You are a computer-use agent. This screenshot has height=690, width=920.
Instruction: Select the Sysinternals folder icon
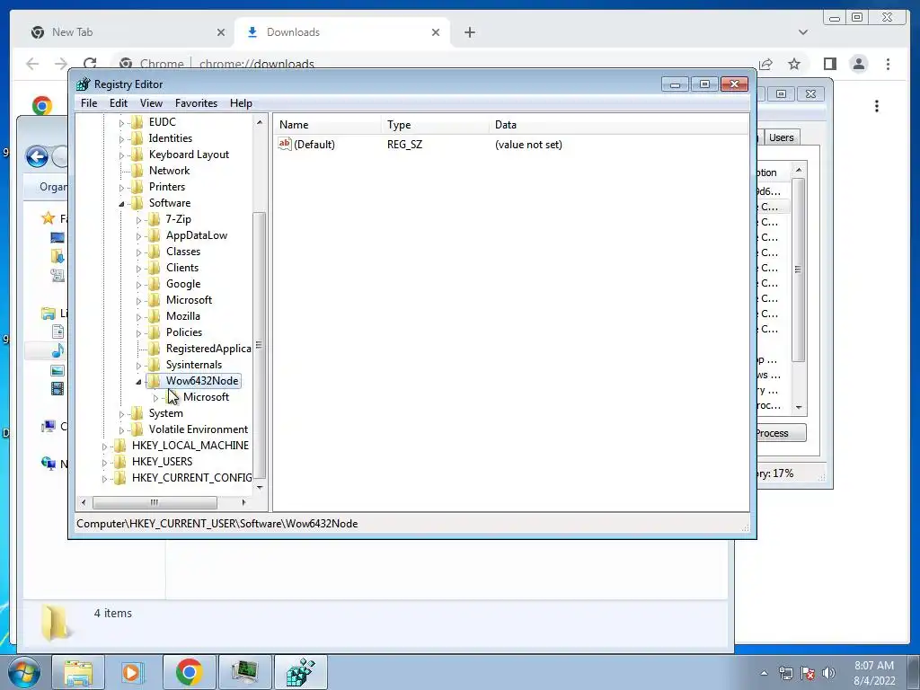155,365
